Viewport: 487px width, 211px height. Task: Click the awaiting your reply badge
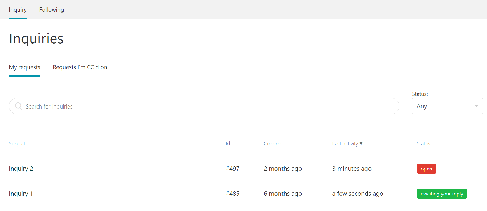click(442, 194)
